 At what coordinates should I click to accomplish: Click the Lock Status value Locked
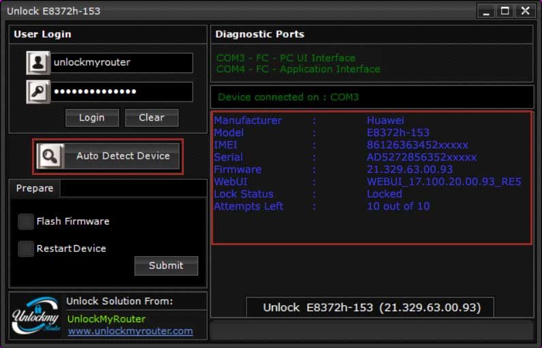tap(385, 194)
